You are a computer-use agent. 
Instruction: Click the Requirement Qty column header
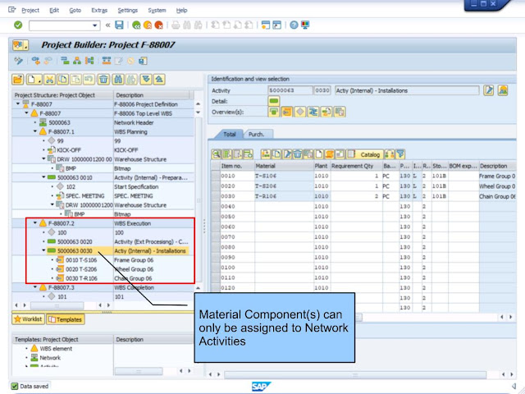click(x=356, y=166)
